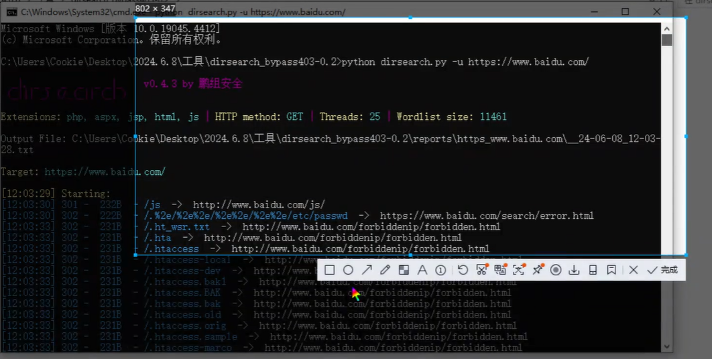This screenshot has height=359, width=712.
Task: Click the '/.htaccess.orig' result path
Action: (x=185, y=326)
